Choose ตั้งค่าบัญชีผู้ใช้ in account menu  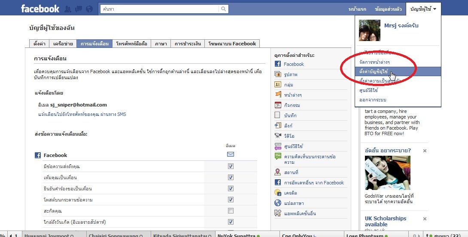(x=398, y=71)
